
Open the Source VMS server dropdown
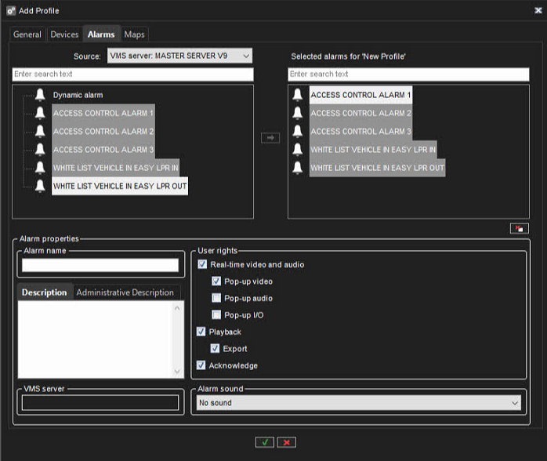pyautogui.click(x=179, y=56)
